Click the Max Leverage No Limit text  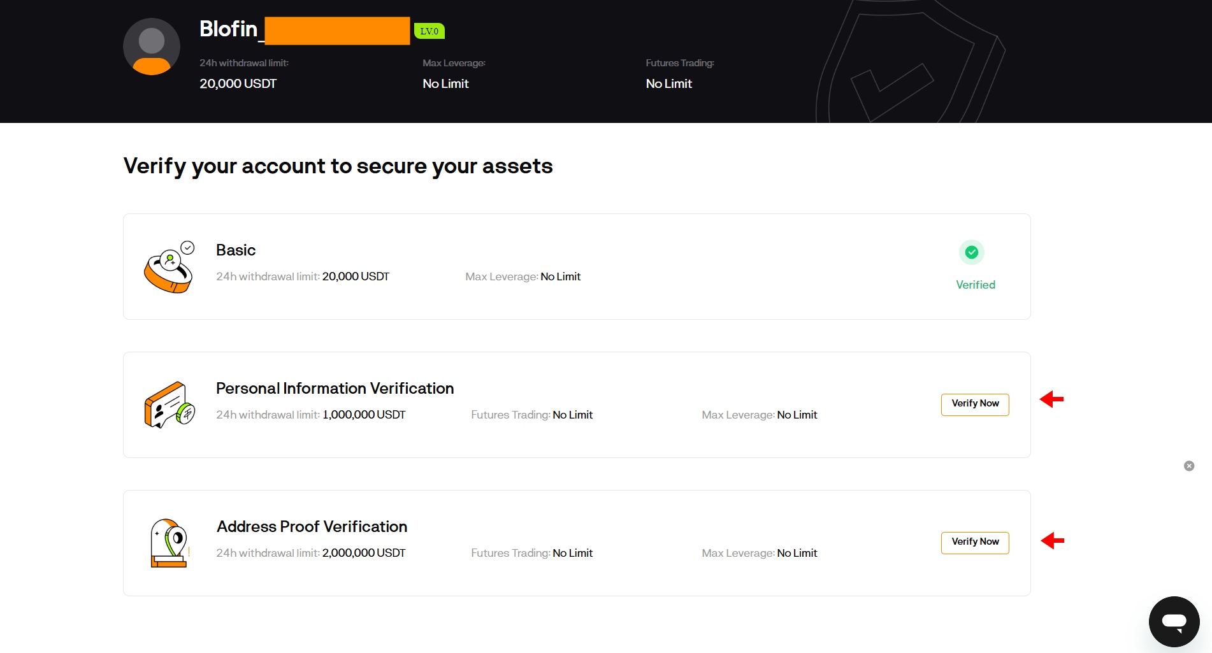click(445, 83)
